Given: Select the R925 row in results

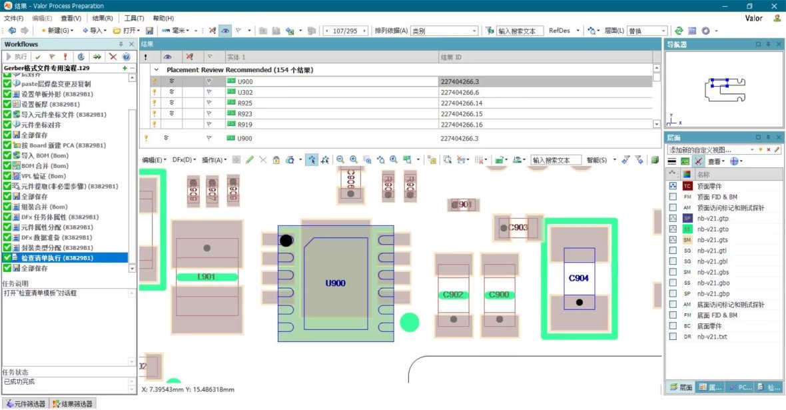Looking at the screenshot, I should (244, 103).
